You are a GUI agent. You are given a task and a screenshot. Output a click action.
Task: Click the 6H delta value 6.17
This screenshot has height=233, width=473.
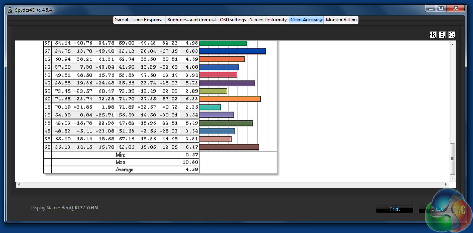click(x=192, y=147)
